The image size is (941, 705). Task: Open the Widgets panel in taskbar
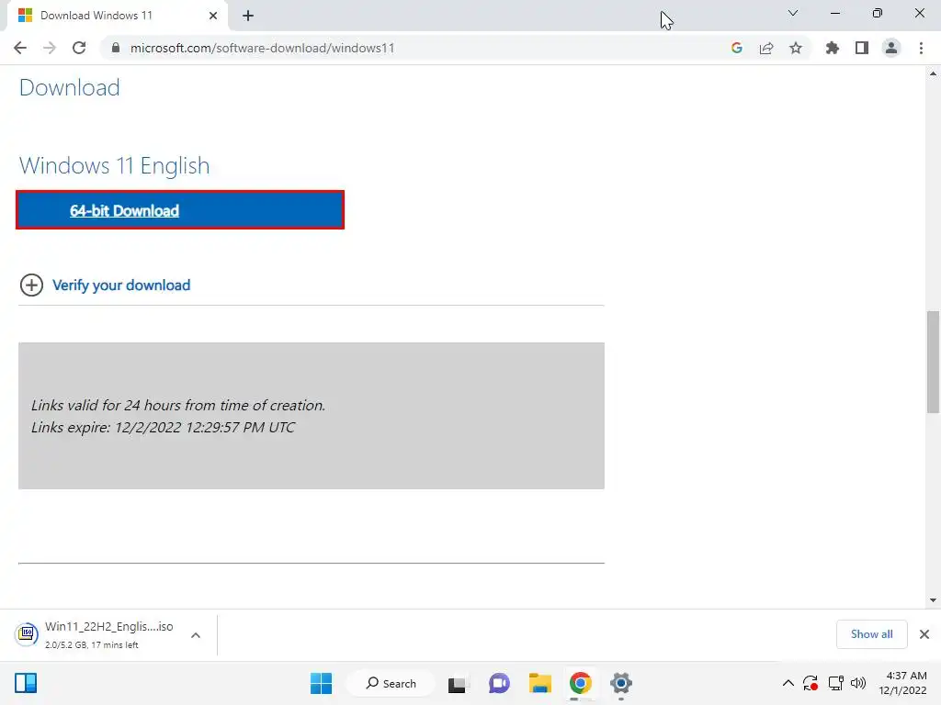click(x=26, y=683)
